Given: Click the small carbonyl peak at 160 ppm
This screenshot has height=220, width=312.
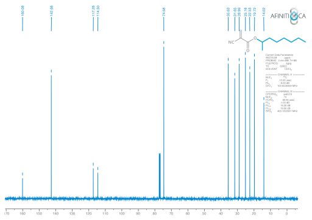Looking at the screenshot, I should tap(23, 187).
